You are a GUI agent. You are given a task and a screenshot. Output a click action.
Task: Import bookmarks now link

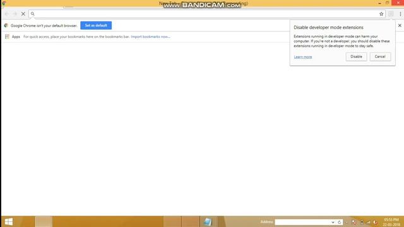(150, 37)
